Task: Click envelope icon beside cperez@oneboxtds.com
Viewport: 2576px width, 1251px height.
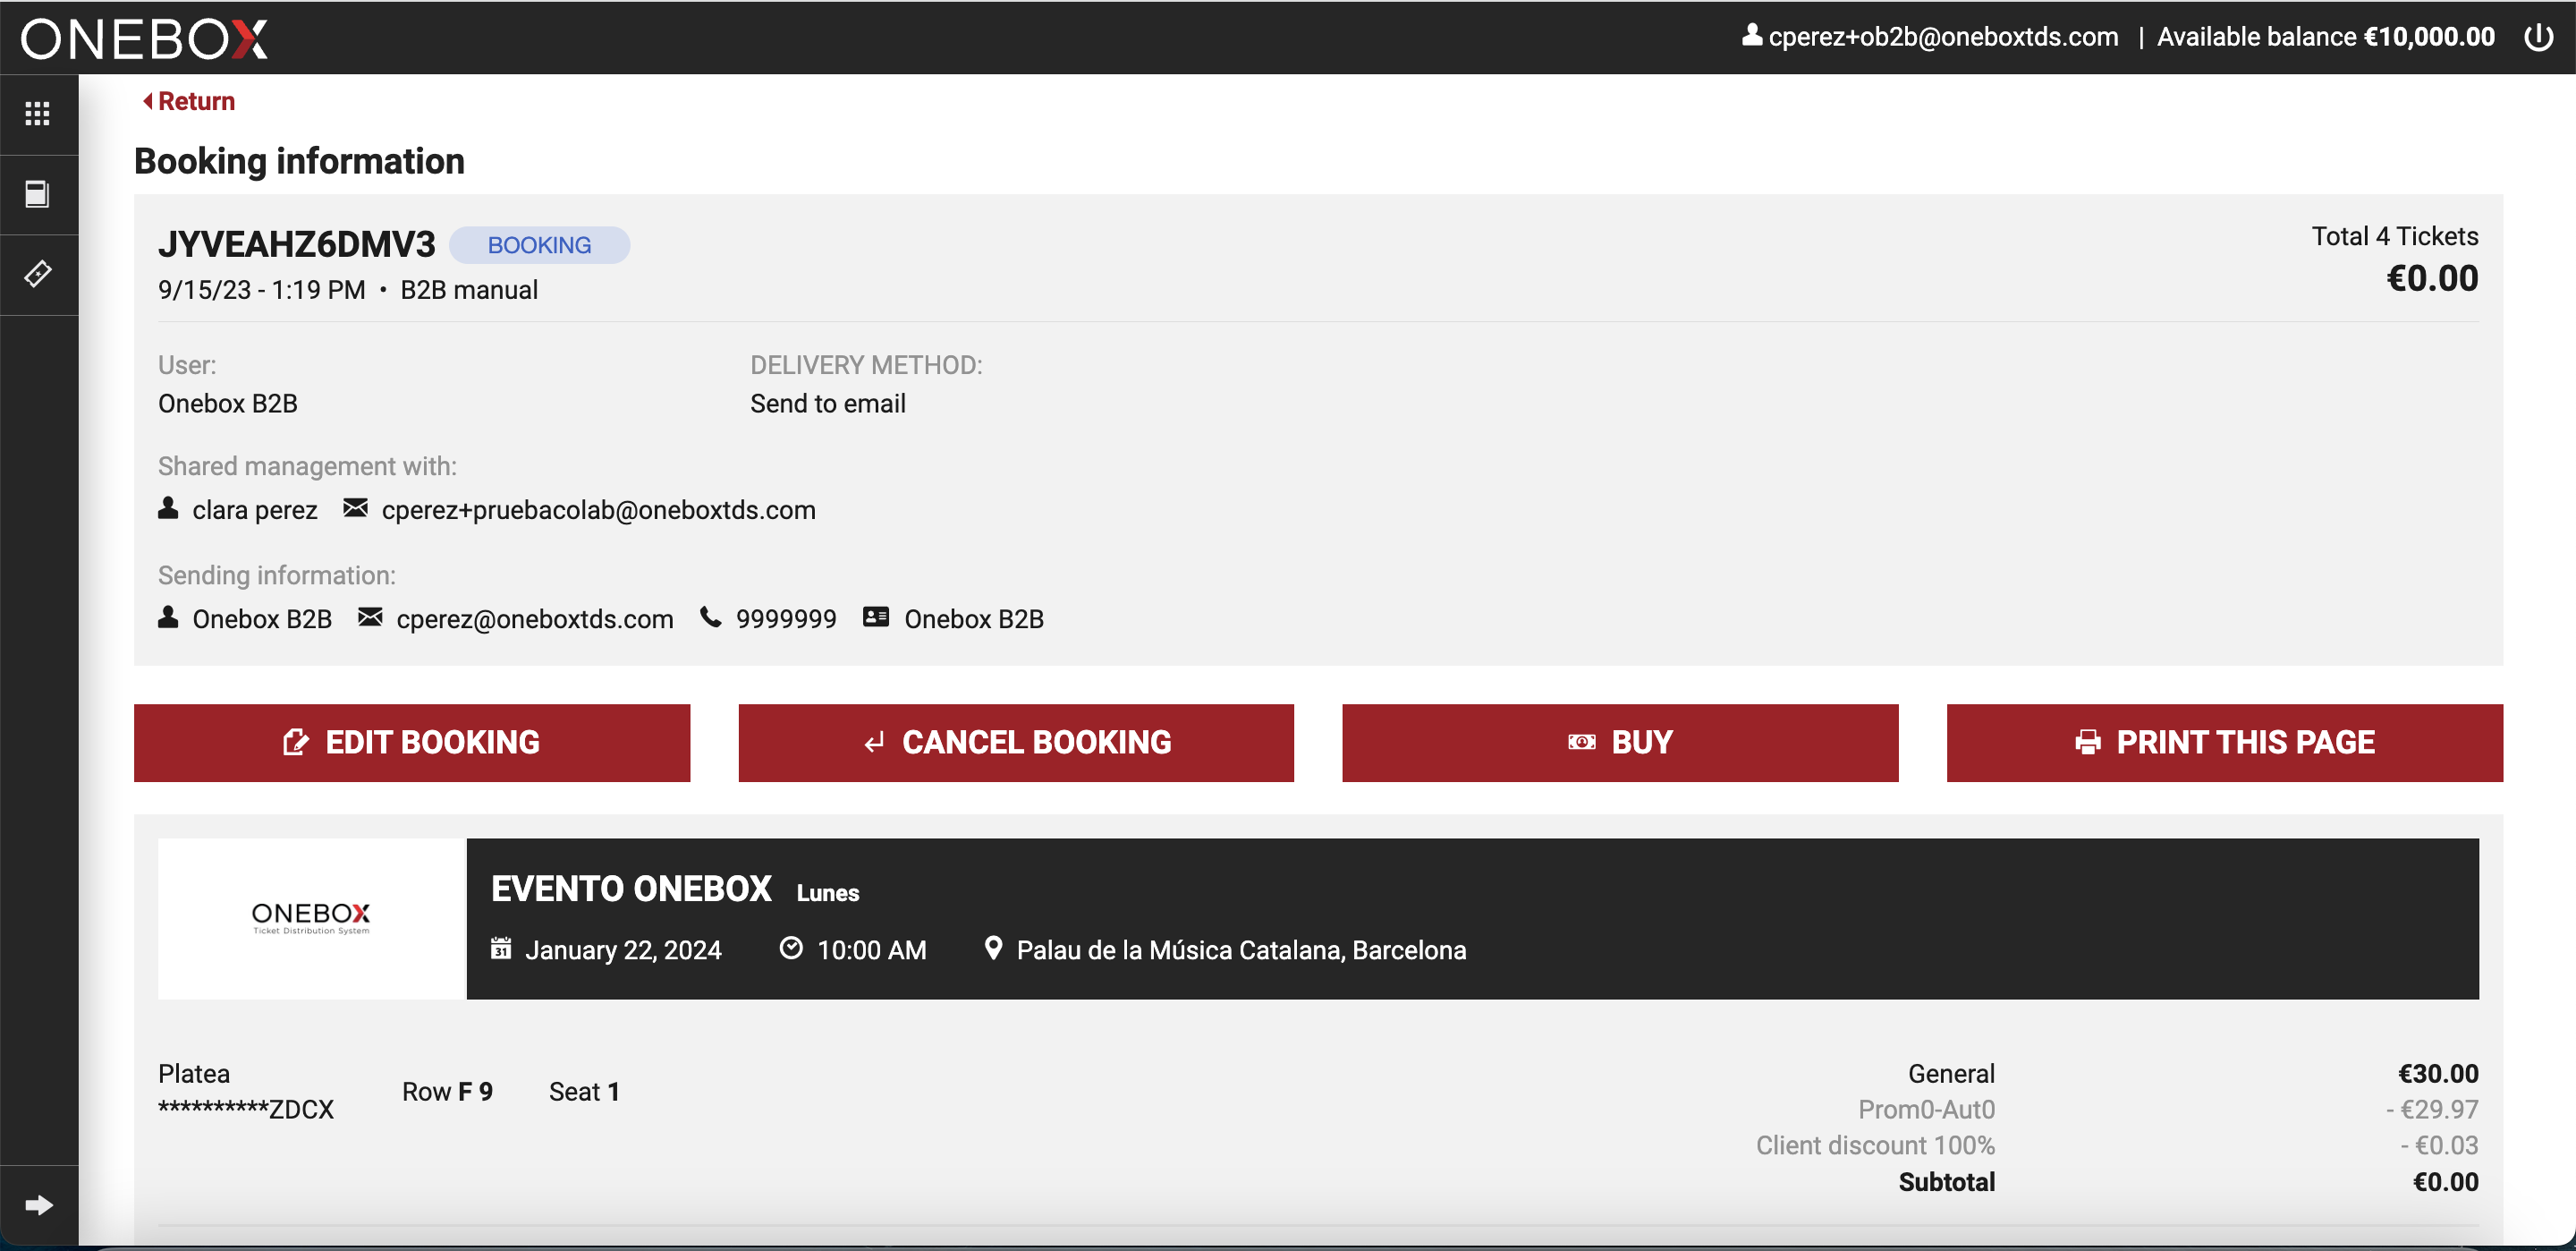Action: coord(370,617)
